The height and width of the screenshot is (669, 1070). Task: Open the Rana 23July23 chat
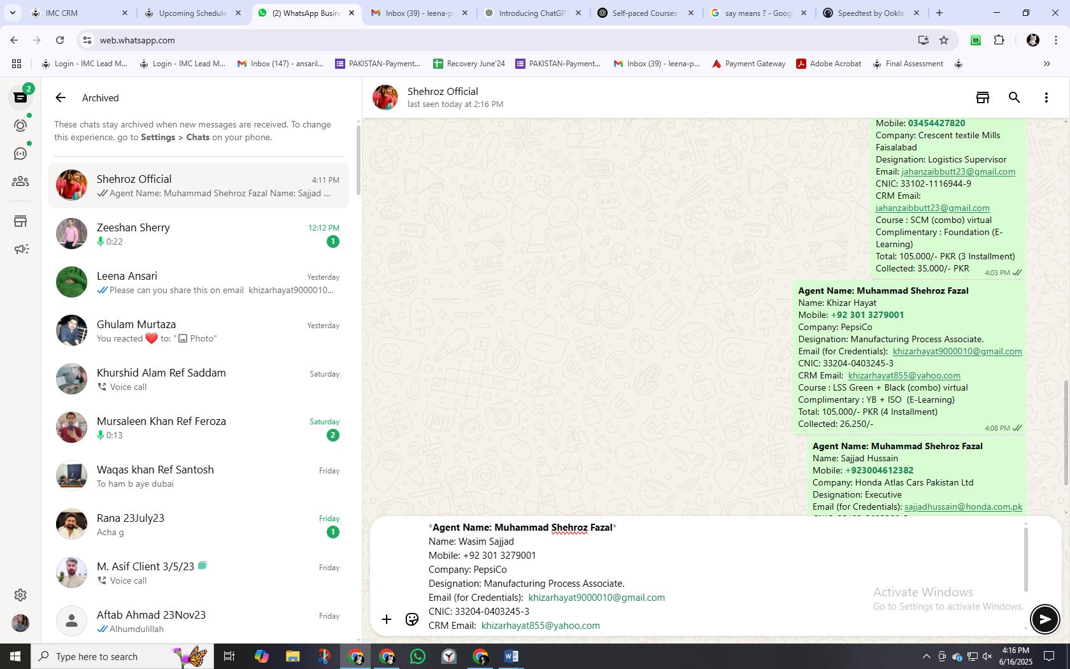click(x=198, y=524)
